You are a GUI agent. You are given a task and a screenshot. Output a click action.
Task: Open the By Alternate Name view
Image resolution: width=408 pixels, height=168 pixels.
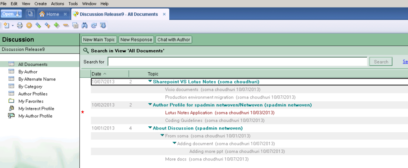[x=37, y=79]
